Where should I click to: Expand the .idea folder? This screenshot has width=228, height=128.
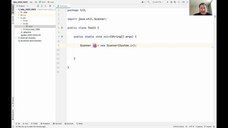coord(19,12)
